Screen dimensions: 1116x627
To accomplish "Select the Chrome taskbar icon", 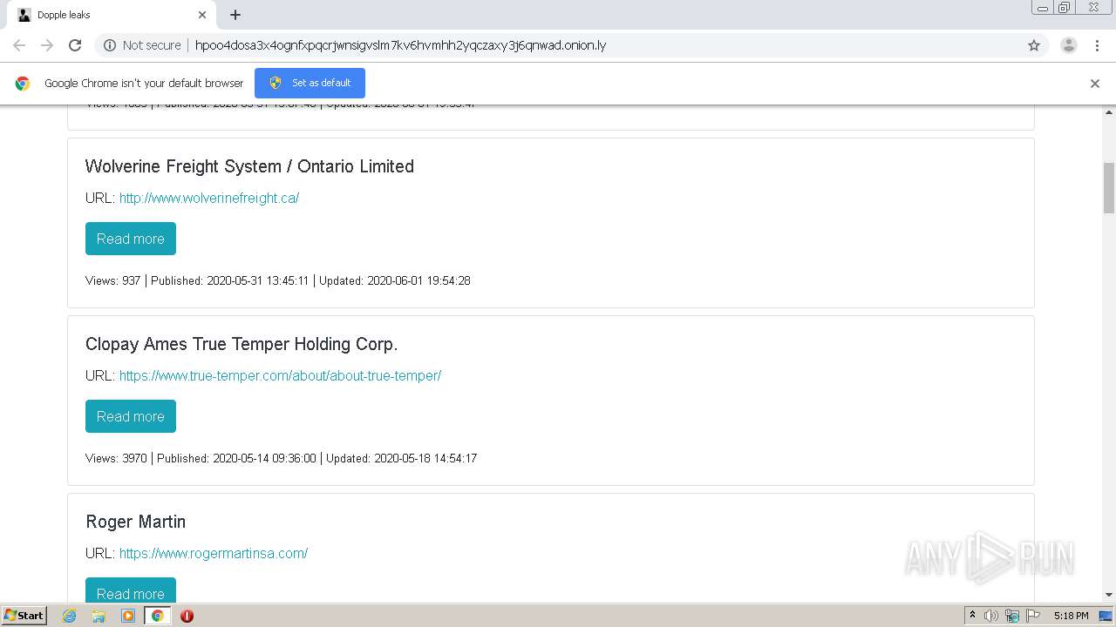I will [158, 616].
